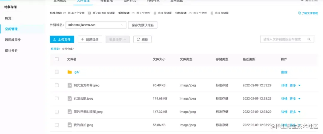Image resolution: width=323 pixels, height=134 pixels.
Task: View 详情 for 我的兄弟叫顺溜.jpeg
Action: tap(284, 112)
